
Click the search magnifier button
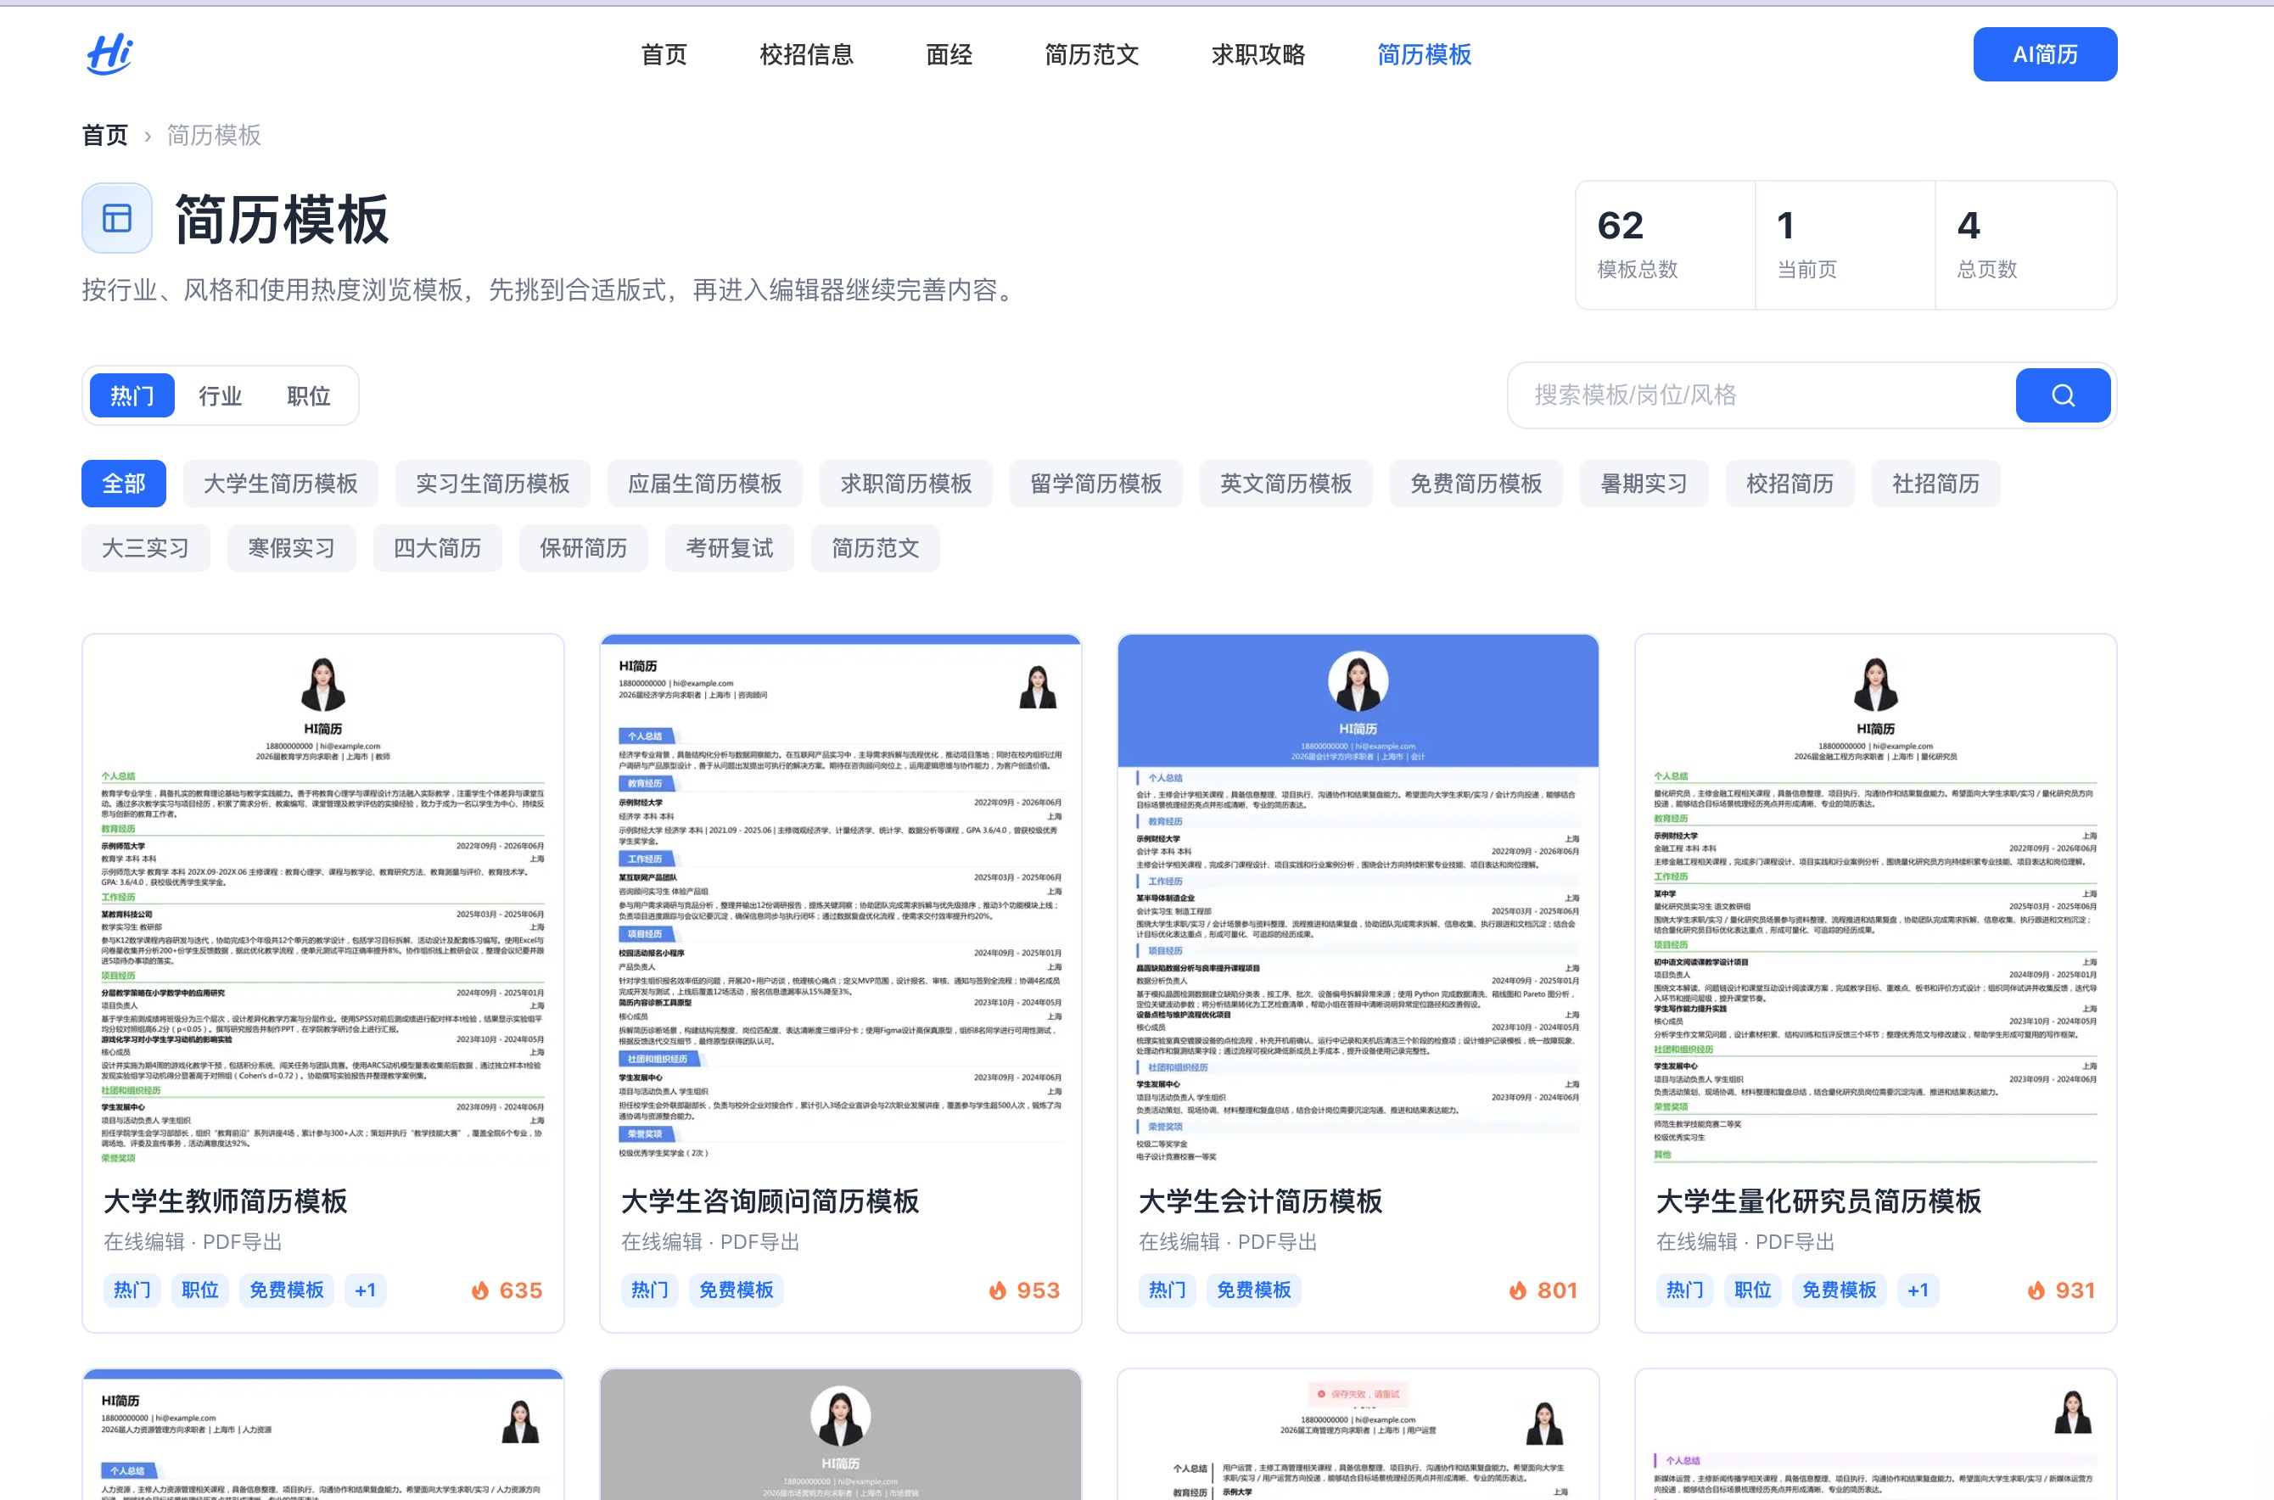2063,395
